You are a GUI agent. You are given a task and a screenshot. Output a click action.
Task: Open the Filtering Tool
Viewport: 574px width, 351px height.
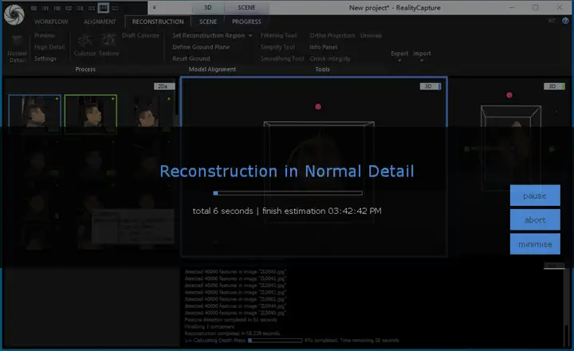[x=278, y=36]
